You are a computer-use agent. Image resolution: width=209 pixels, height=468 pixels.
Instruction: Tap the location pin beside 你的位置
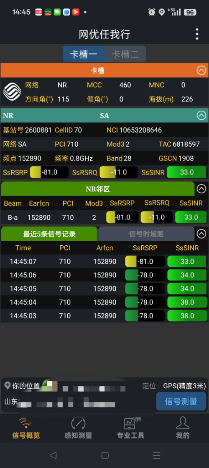tap(8, 385)
